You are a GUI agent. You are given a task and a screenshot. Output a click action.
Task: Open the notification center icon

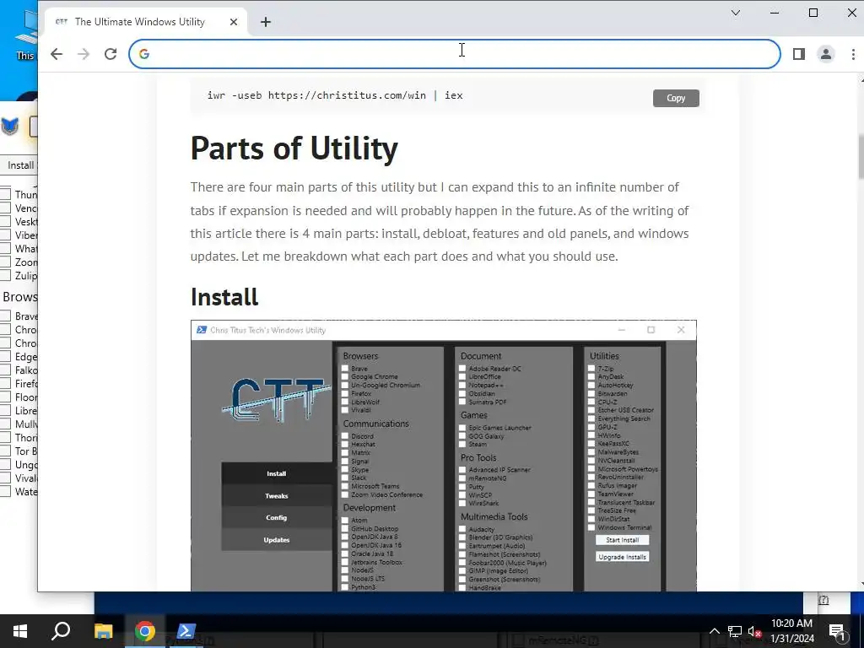tap(836, 631)
